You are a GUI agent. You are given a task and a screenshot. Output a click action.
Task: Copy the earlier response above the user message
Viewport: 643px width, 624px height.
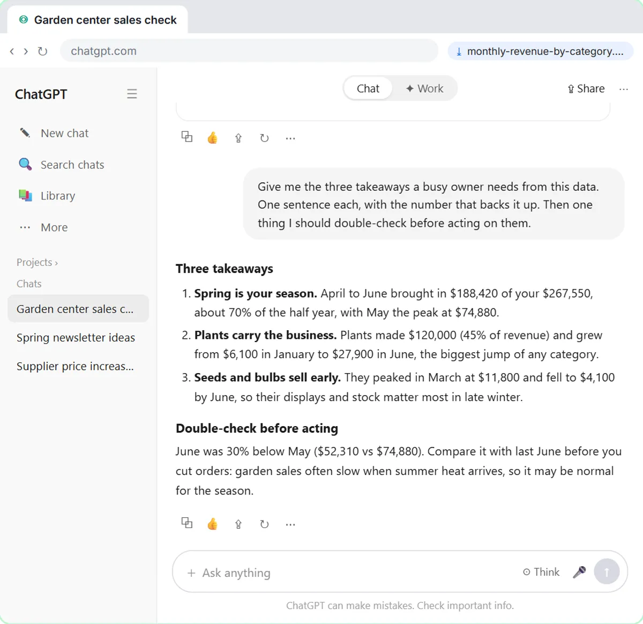(x=187, y=137)
